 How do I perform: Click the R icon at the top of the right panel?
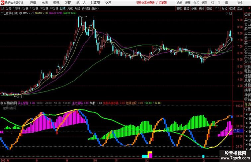point(249,8)
